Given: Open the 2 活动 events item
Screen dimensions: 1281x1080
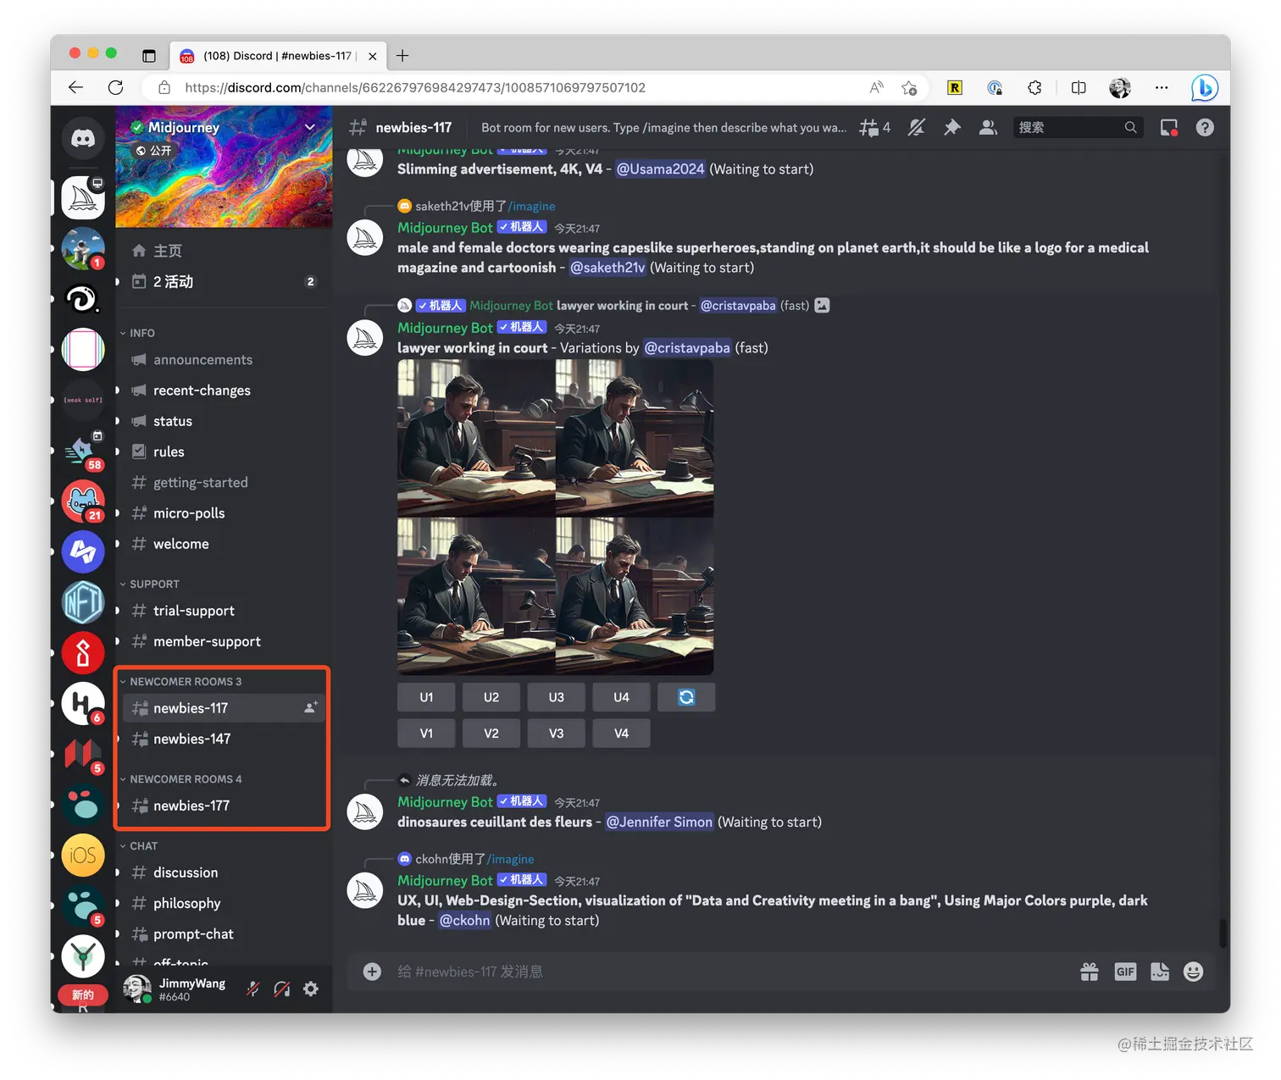Looking at the screenshot, I should click(225, 281).
